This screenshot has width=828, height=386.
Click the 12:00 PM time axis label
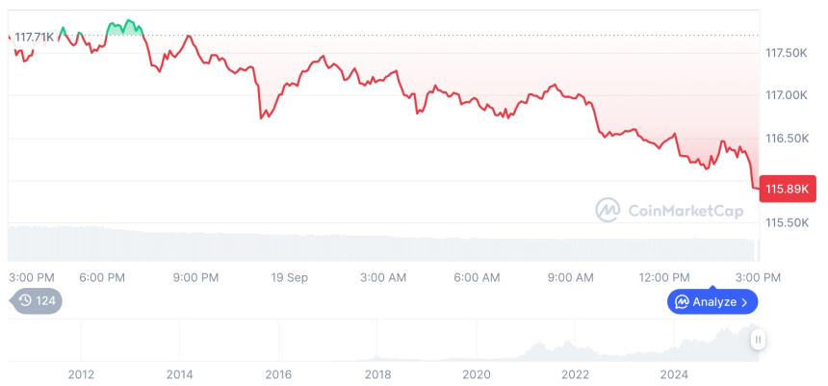pyautogui.click(x=665, y=277)
